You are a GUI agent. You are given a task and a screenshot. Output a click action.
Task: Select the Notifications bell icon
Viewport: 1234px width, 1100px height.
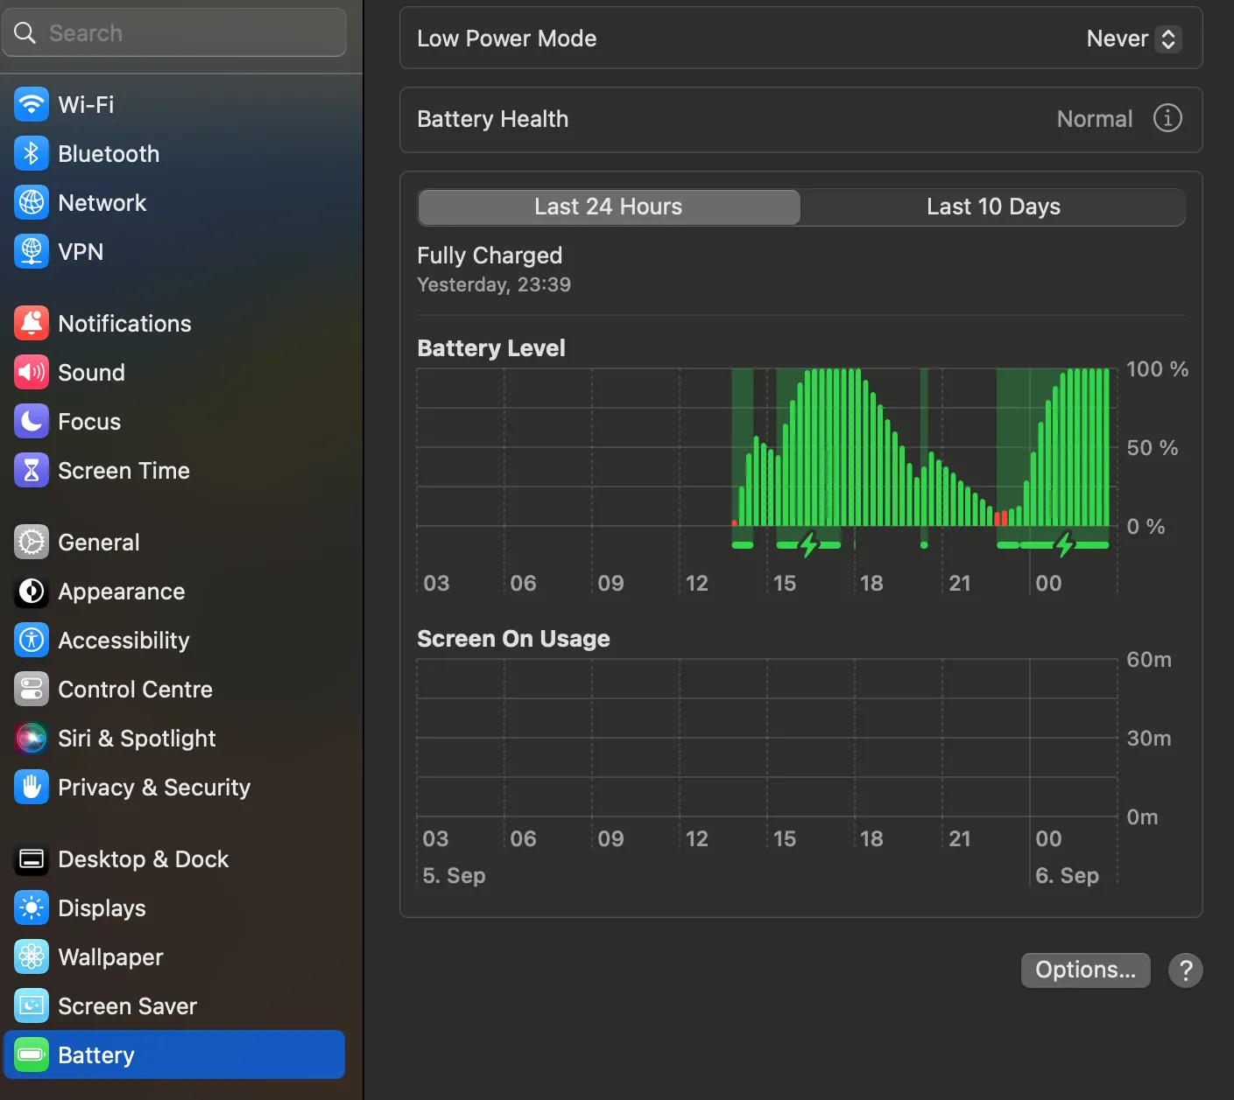click(32, 324)
